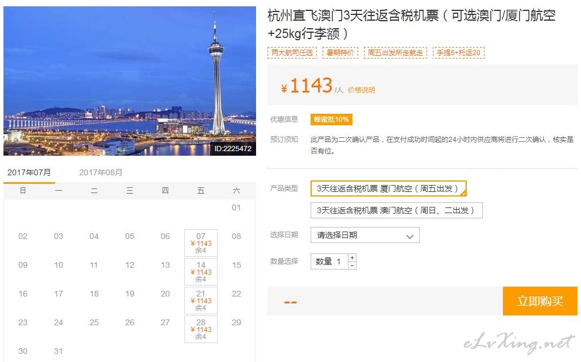Click calendar date 08
This screenshot has height=362, width=581.
click(237, 236)
